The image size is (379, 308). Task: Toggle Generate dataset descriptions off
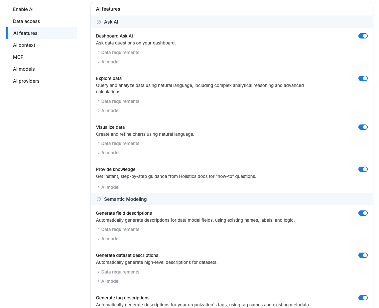coord(363,255)
